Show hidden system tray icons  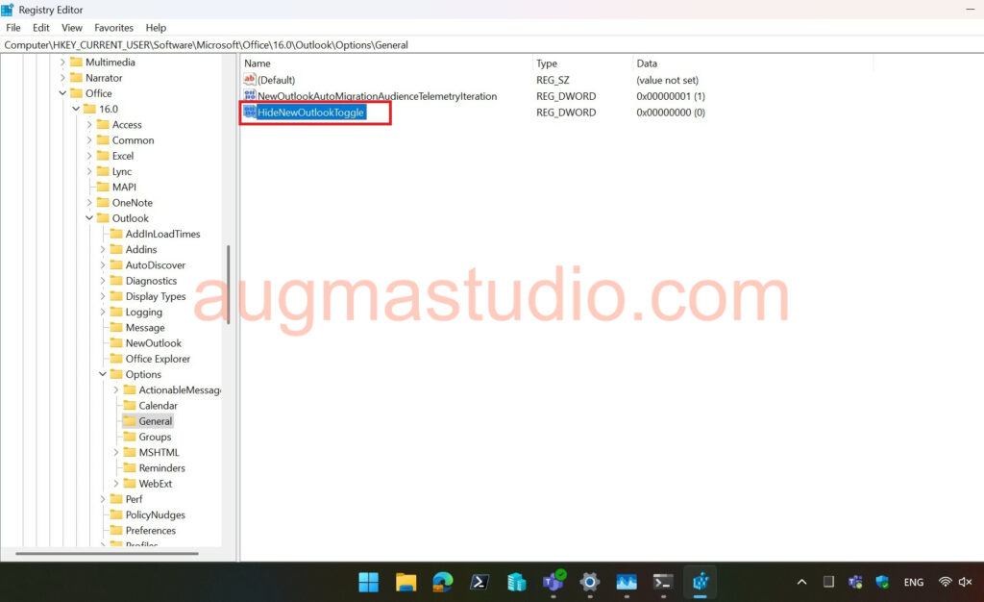(802, 582)
